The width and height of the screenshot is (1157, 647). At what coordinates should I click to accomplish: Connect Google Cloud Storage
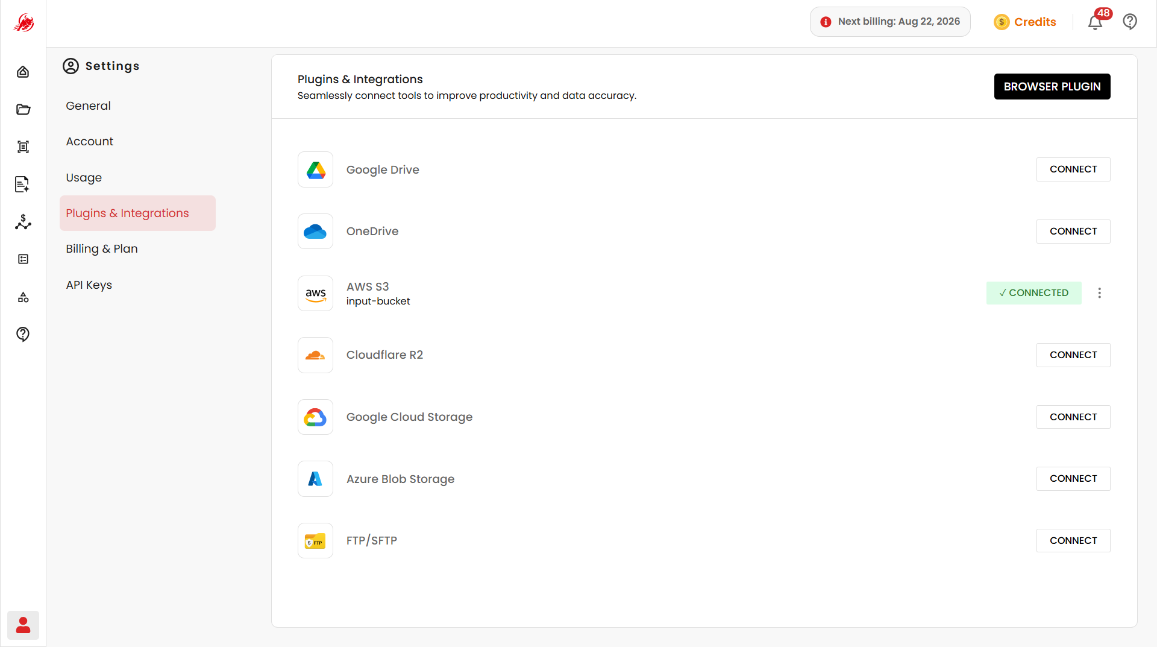tap(1073, 417)
